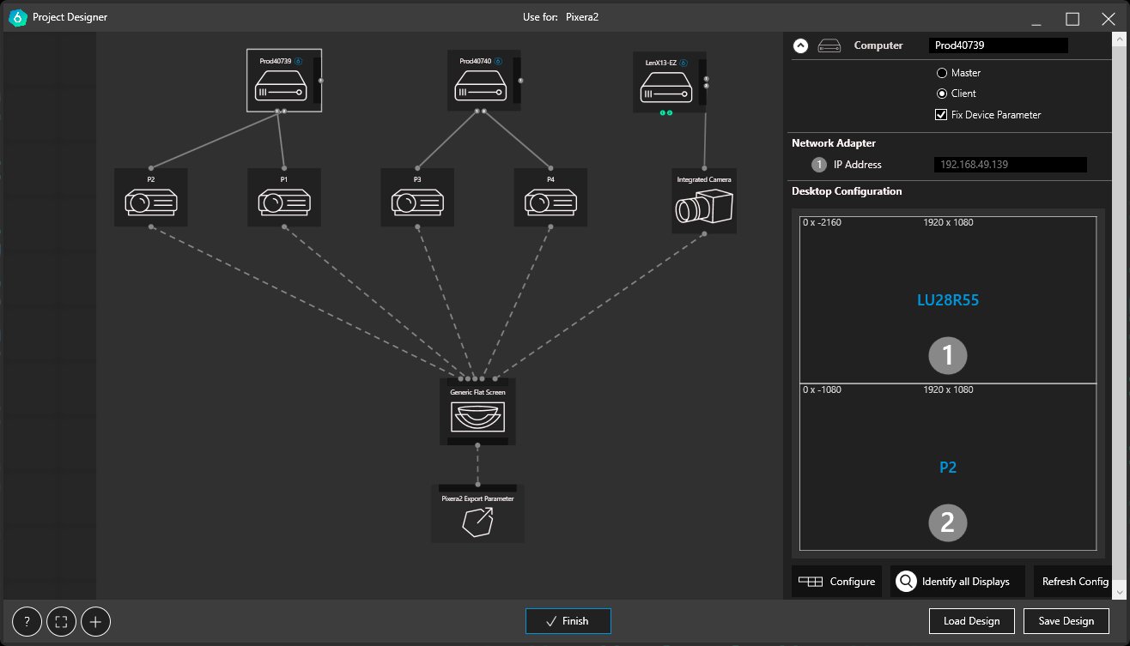This screenshot has height=646, width=1130.
Task: Select the Prod40740 computer node
Action: click(483, 82)
